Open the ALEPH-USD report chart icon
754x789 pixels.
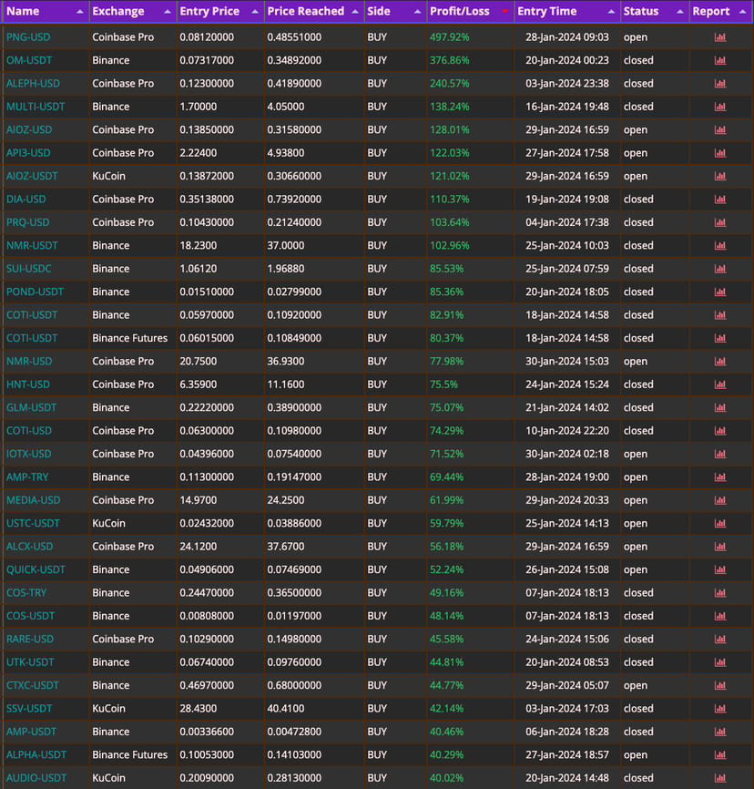coord(719,84)
